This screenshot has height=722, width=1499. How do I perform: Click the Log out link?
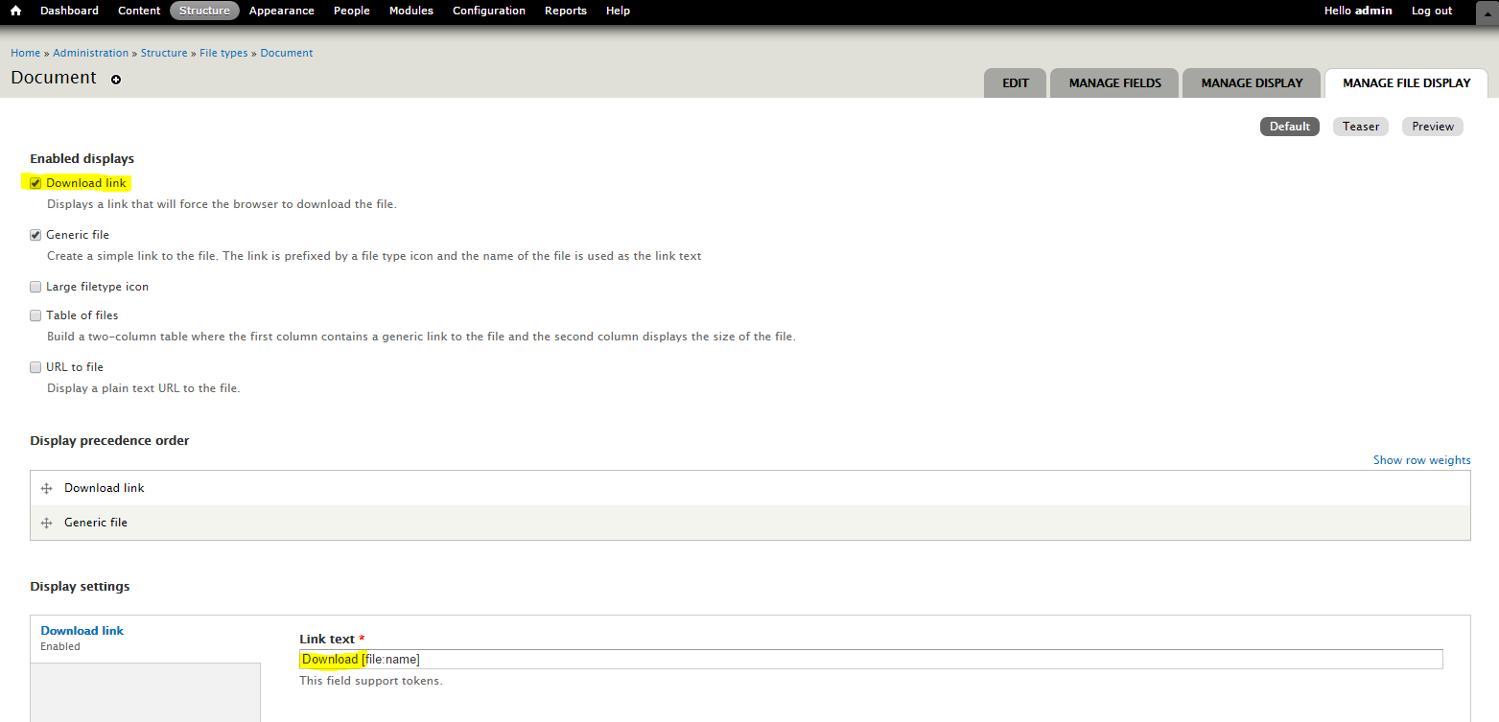coord(1432,11)
